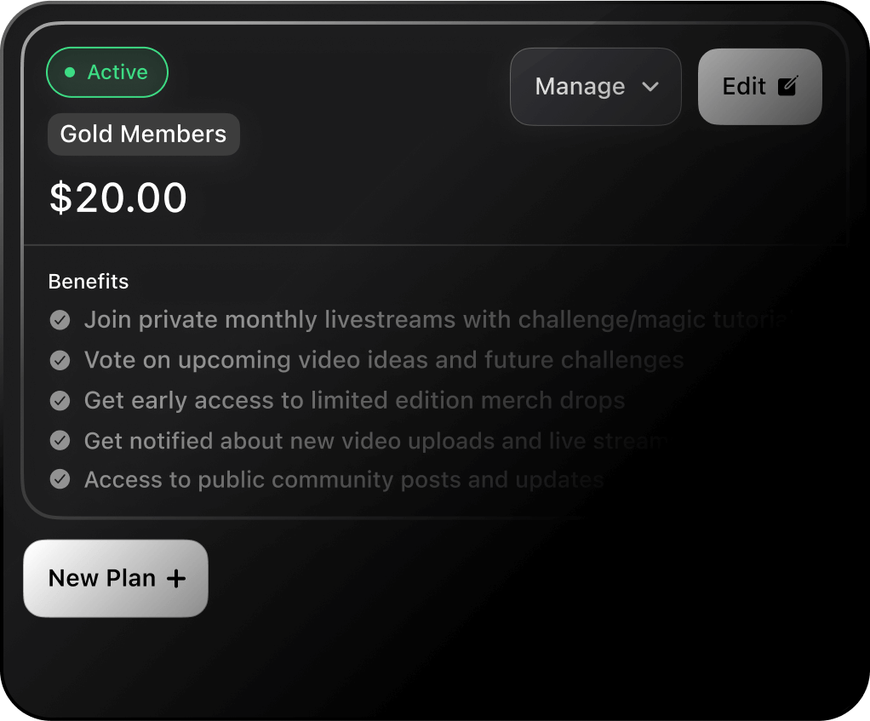Select the limited edition merch drops text
Screen dimensions: 870x721
[354, 400]
